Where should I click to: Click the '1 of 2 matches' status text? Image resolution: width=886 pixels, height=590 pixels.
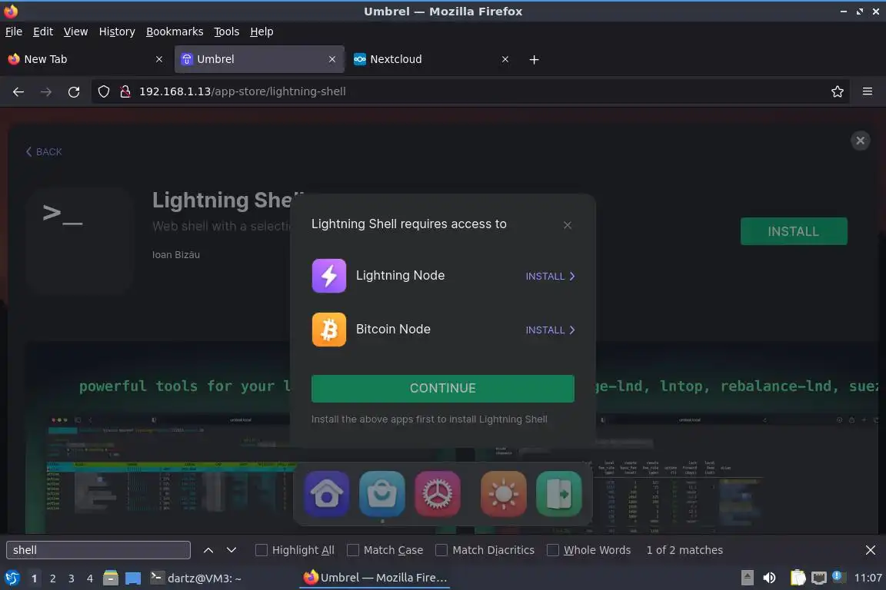pos(684,550)
